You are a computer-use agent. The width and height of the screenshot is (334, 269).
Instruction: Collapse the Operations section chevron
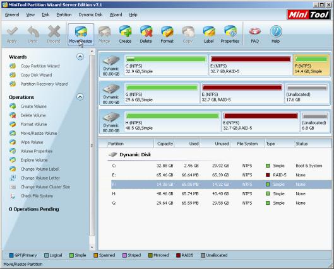point(80,97)
